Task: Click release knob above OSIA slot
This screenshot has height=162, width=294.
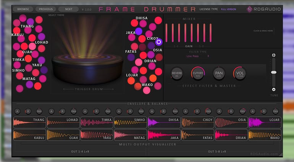Action: tap(231, 111)
